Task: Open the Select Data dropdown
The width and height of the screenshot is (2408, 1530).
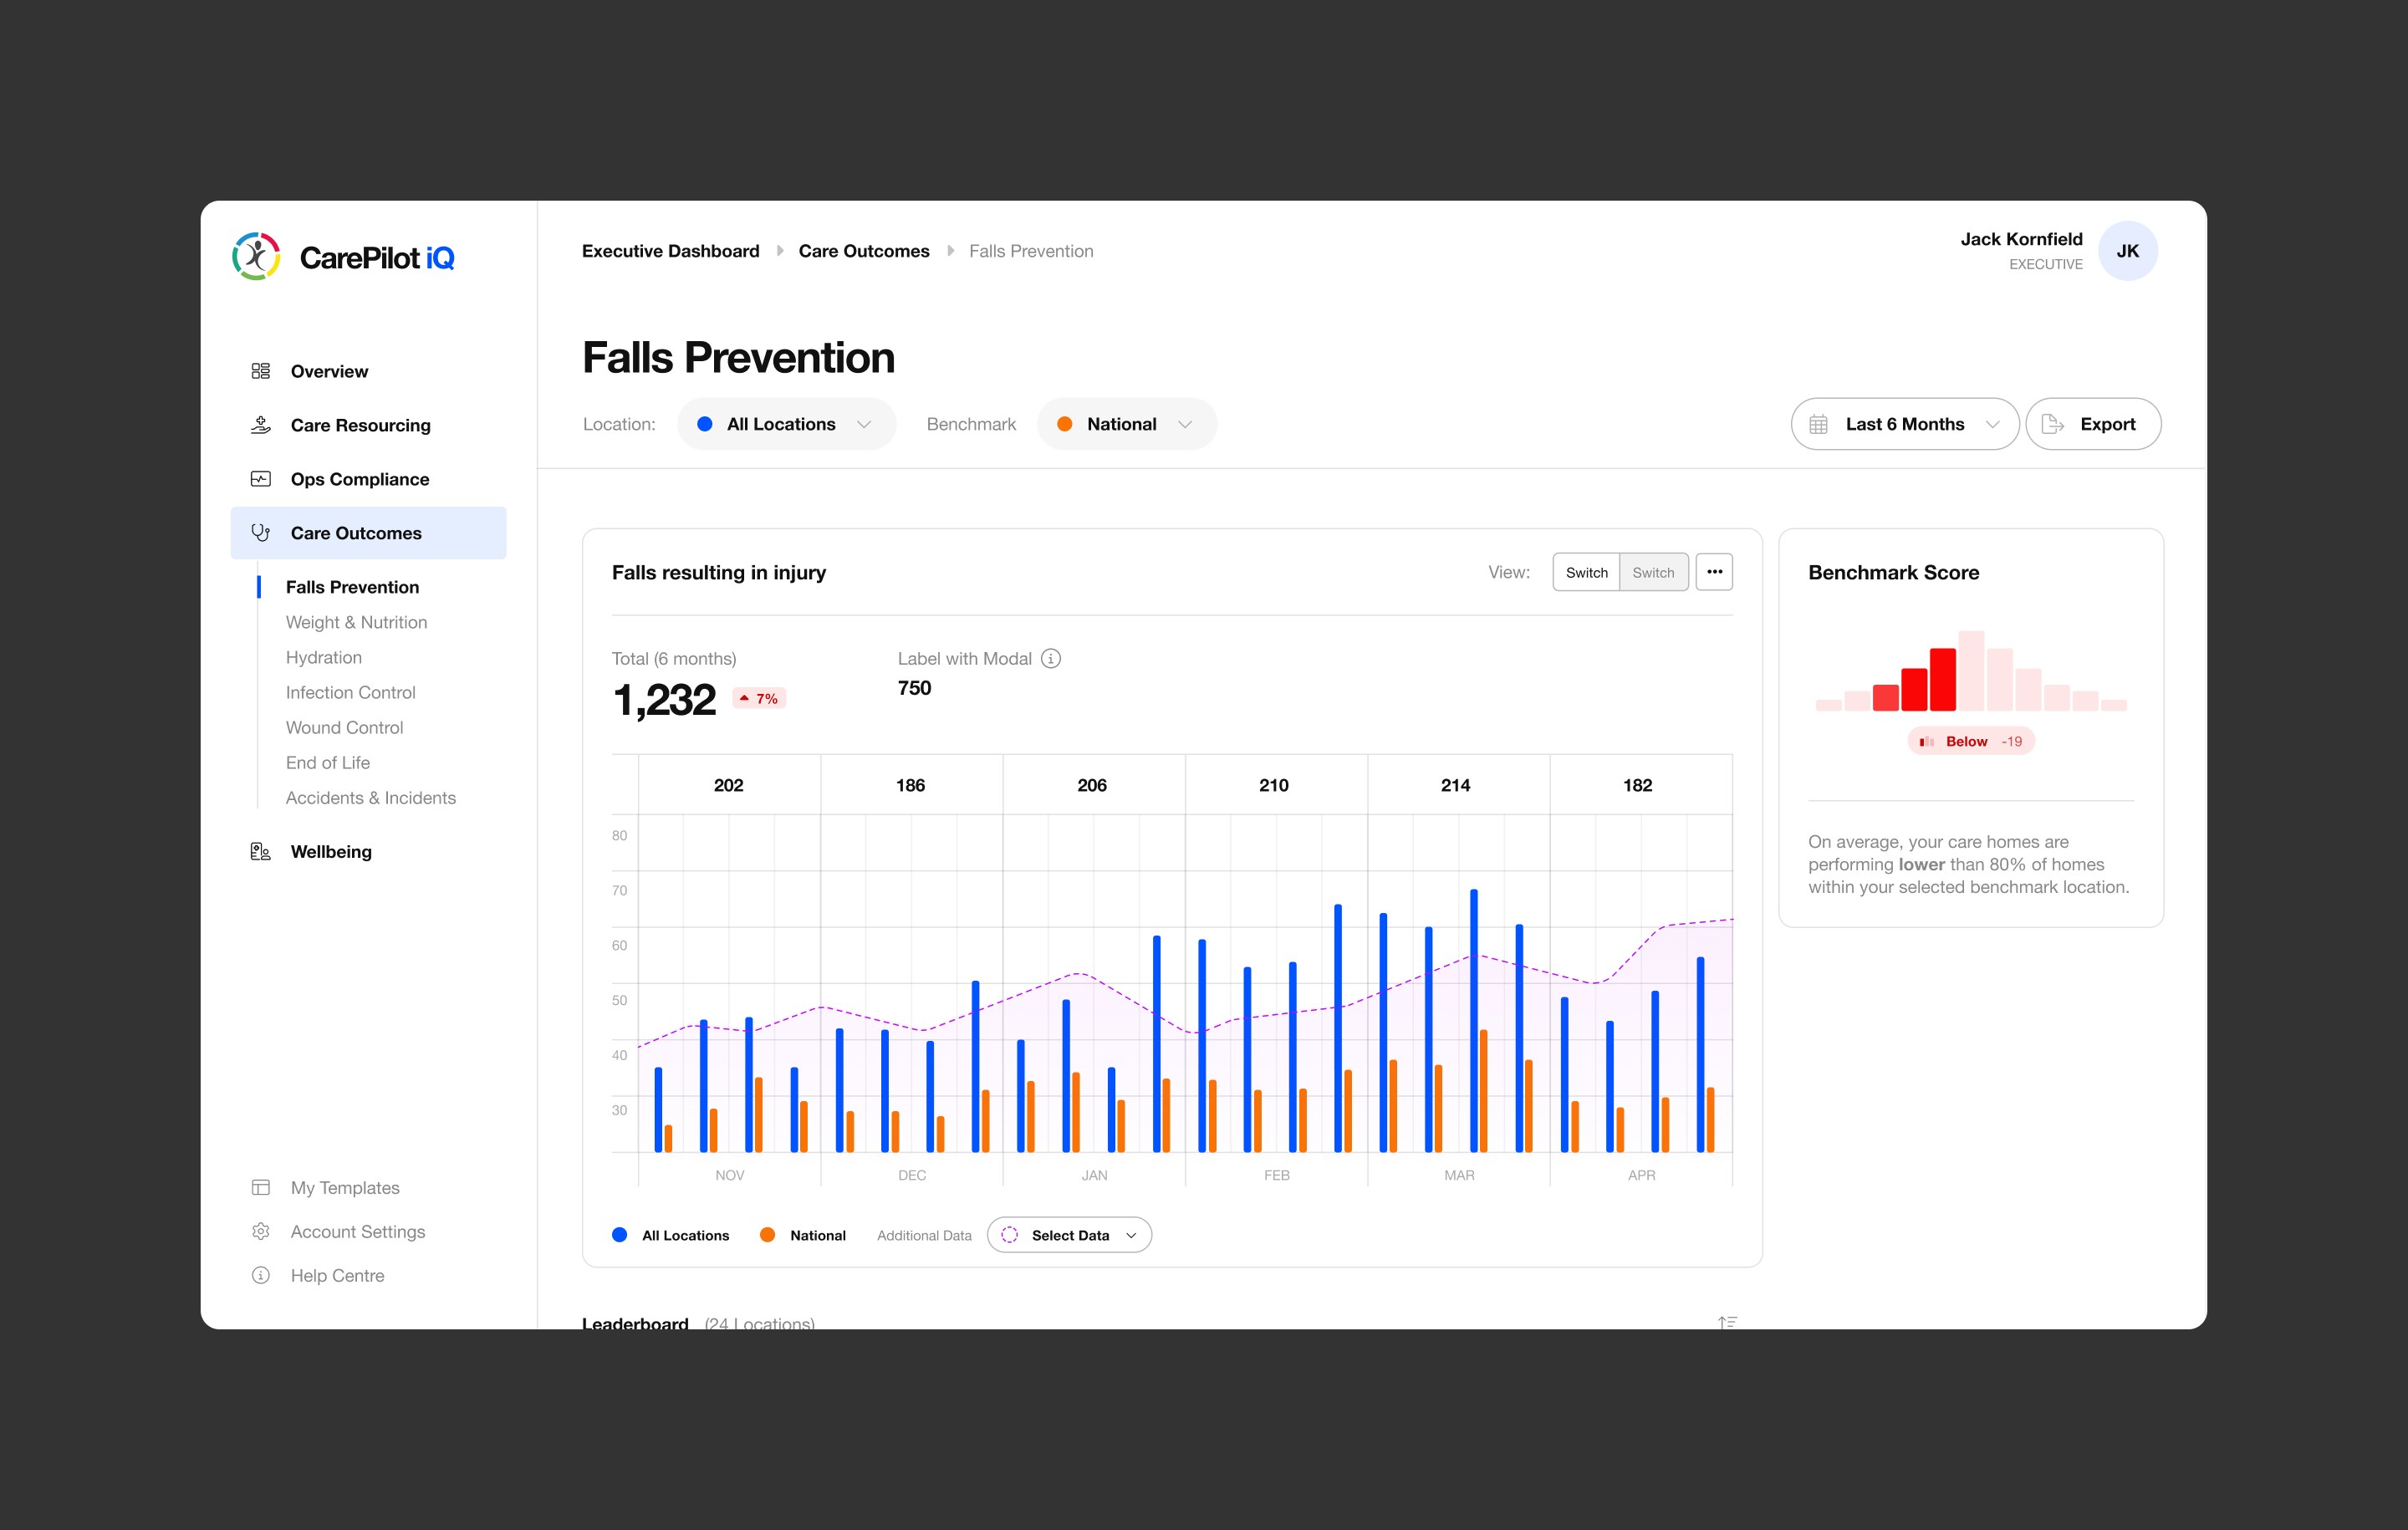Action: click(x=1069, y=1236)
